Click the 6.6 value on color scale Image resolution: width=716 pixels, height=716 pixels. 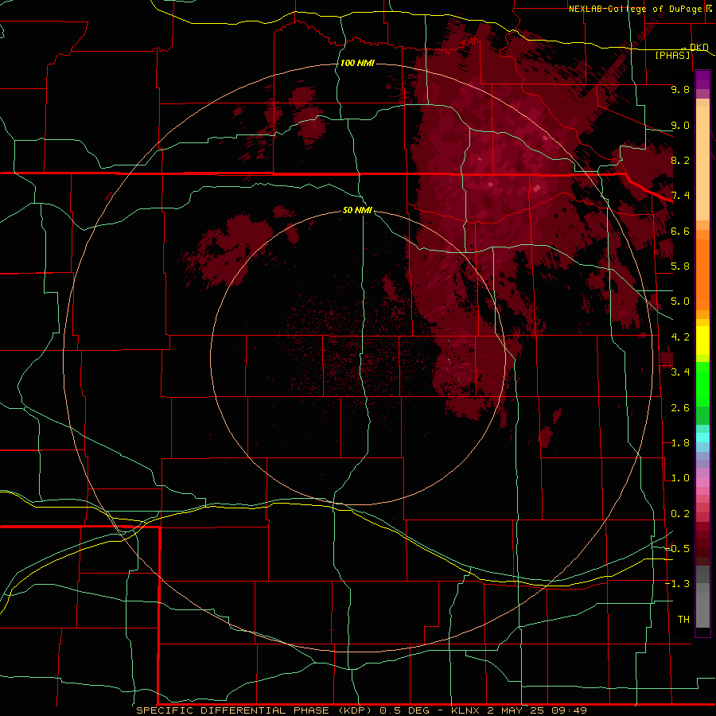(x=680, y=231)
